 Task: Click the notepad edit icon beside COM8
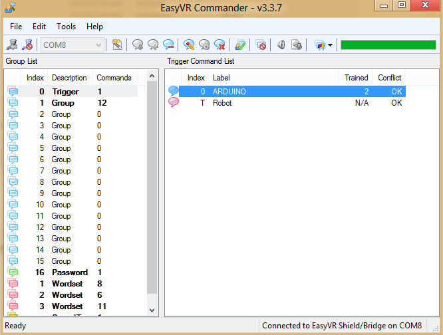point(117,45)
